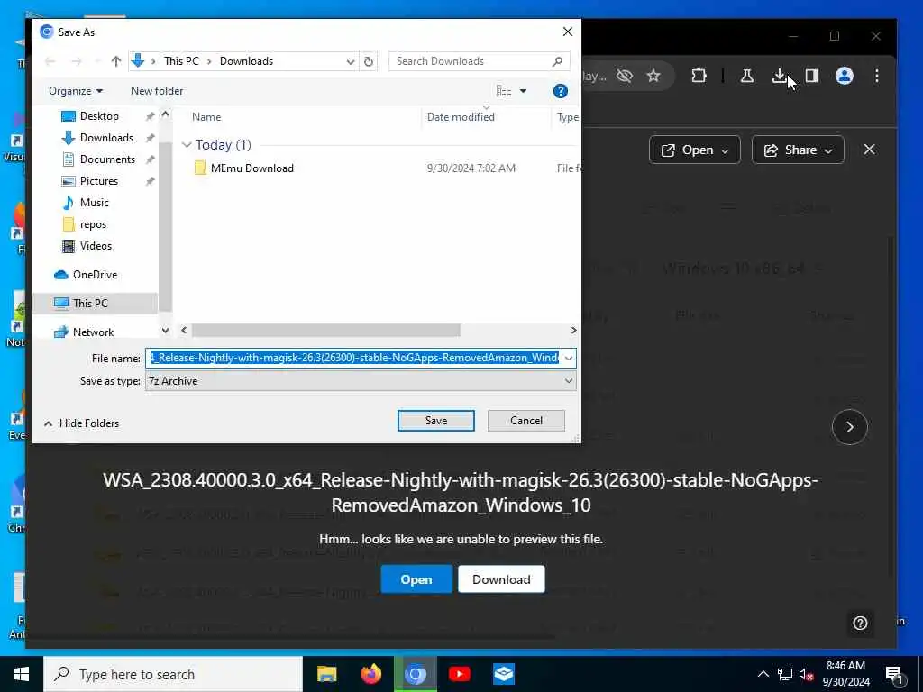Click the back navigation arrow in dialog
This screenshot has height=692, width=923.
click(x=50, y=61)
